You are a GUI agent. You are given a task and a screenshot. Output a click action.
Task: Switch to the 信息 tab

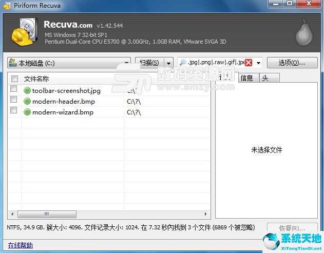(x=249, y=78)
